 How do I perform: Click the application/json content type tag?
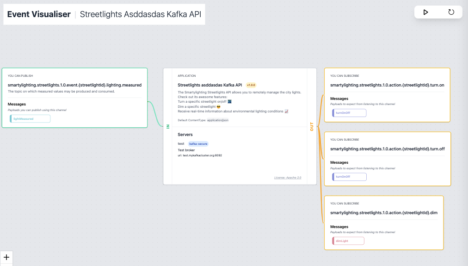coord(217,120)
